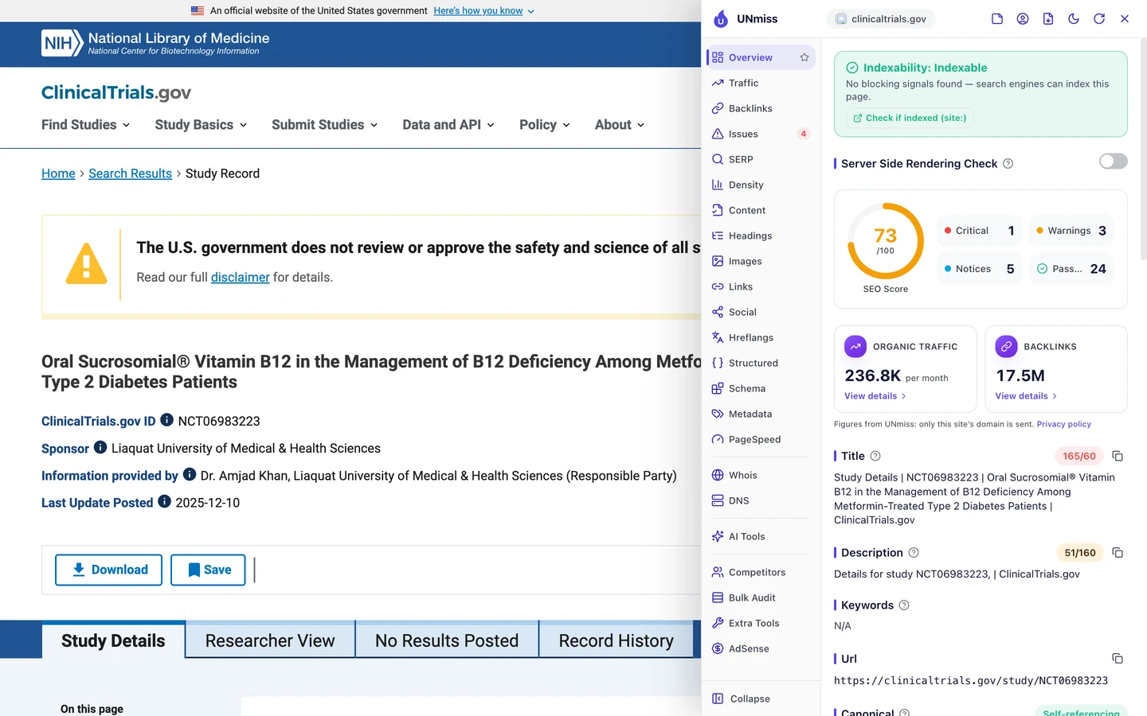Click the UNmiss logo icon
The height and width of the screenshot is (716, 1147).
pyautogui.click(x=721, y=19)
